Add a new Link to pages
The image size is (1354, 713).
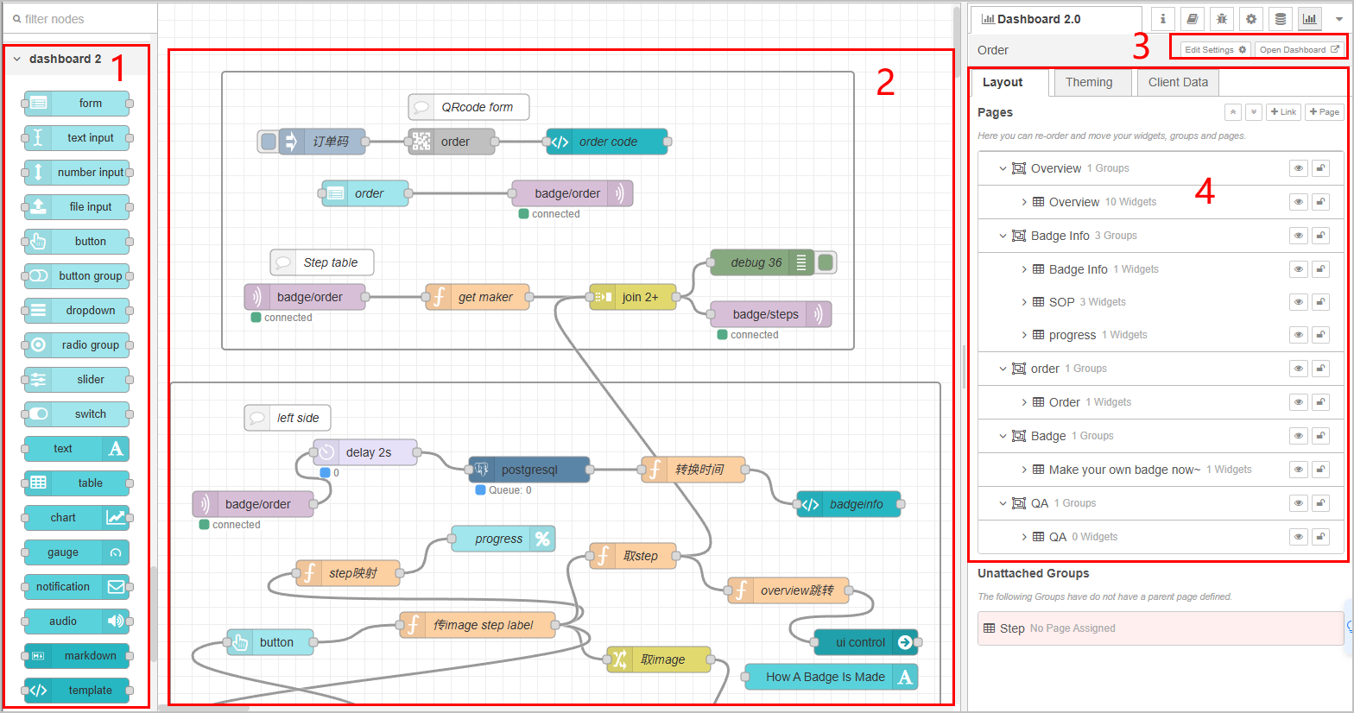click(x=1283, y=112)
